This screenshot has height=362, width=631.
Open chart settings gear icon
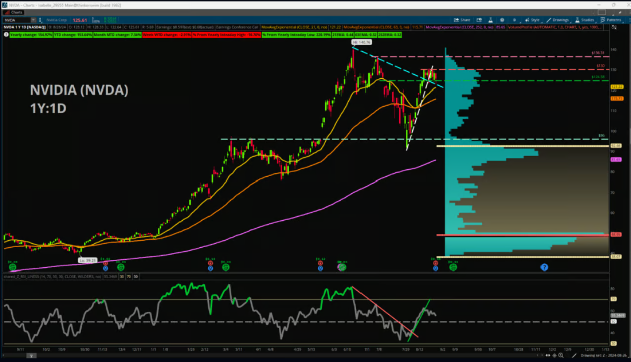(x=502, y=20)
